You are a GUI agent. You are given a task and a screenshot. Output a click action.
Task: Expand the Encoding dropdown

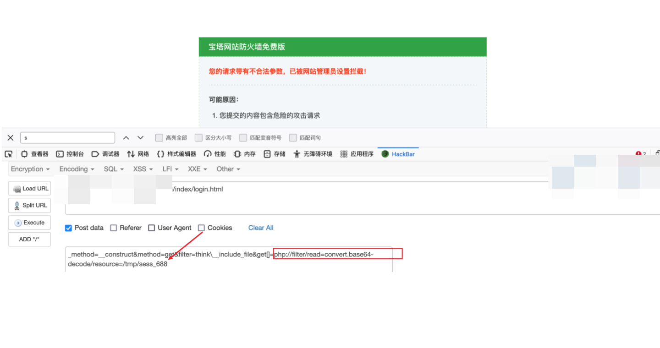[77, 169]
